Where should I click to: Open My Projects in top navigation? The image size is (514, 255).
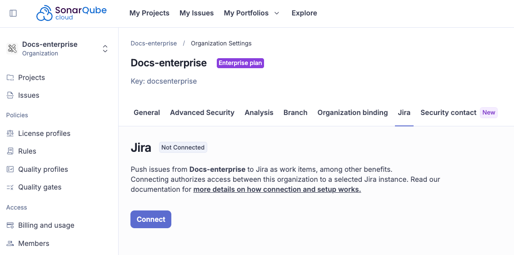pos(150,13)
